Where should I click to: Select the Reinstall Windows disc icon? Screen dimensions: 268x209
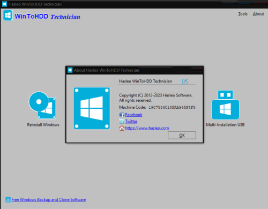(42, 105)
